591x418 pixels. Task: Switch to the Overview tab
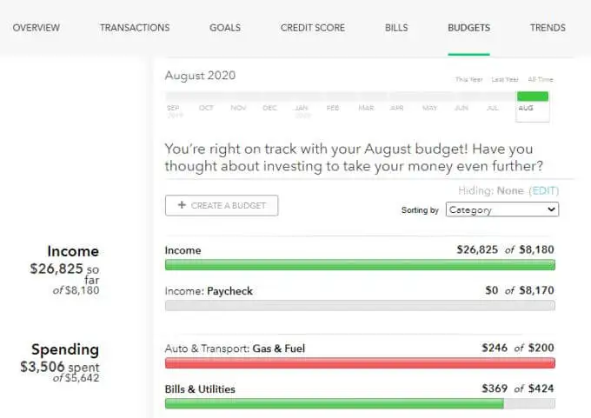click(37, 28)
